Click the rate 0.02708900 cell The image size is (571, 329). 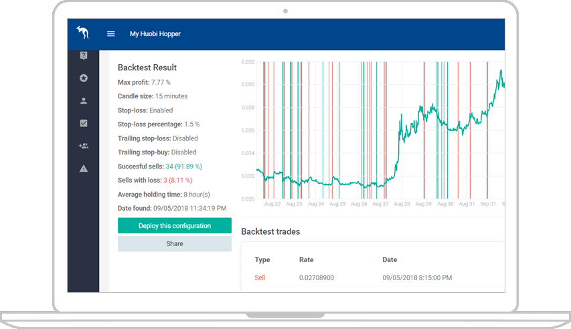[x=317, y=278]
